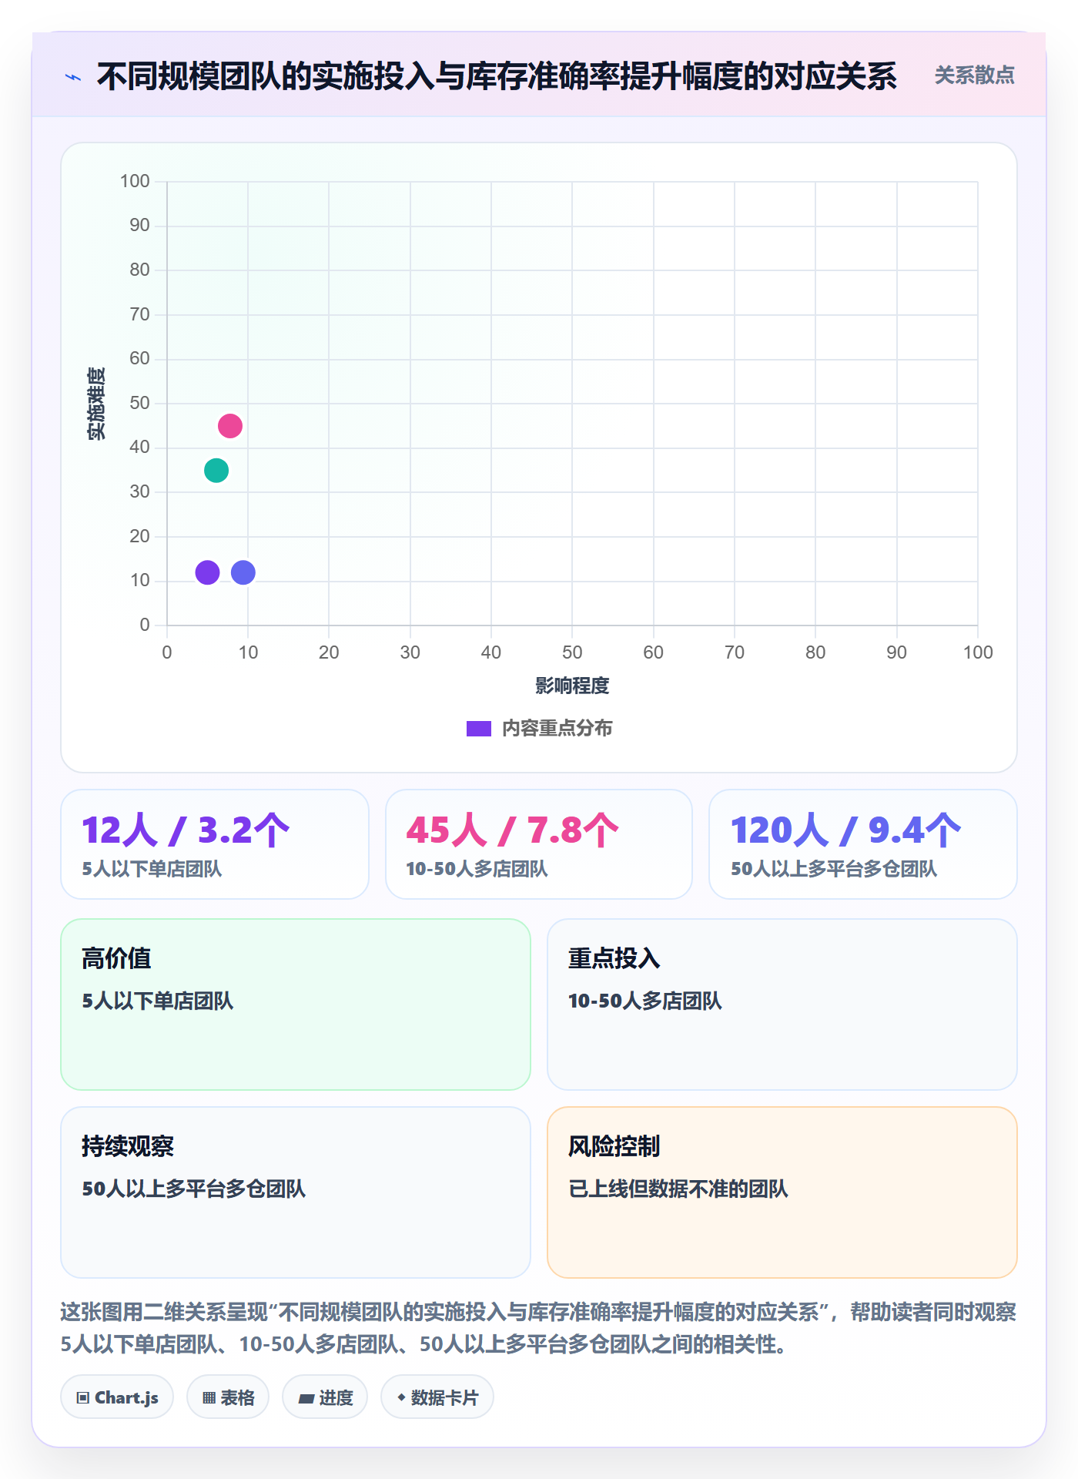Click 10-50人多店团队 in the 重点投入 card
The image size is (1078, 1479).
click(x=645, y=1001)
